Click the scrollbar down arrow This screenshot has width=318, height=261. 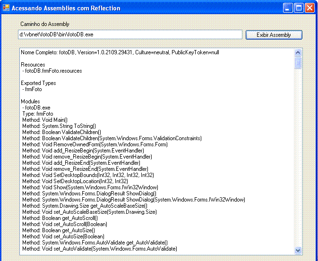tap(298, 250)
